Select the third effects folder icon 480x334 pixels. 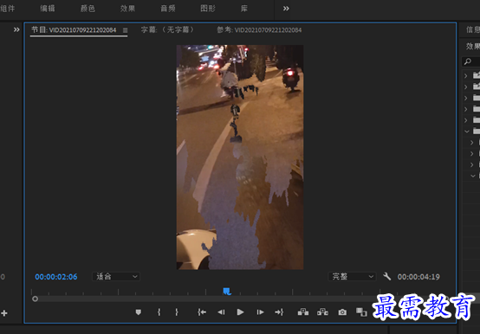click(477, 98)
